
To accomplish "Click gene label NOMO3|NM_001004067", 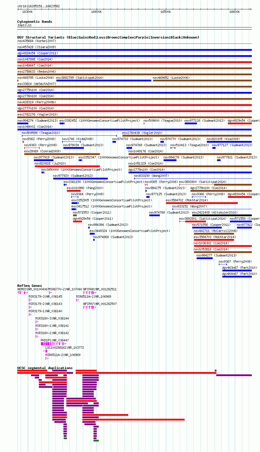I will [33, 289].
